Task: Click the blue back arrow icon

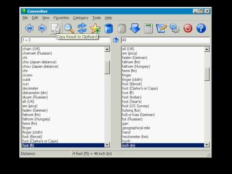Action: pyautogui.click(x=29, y=29)
